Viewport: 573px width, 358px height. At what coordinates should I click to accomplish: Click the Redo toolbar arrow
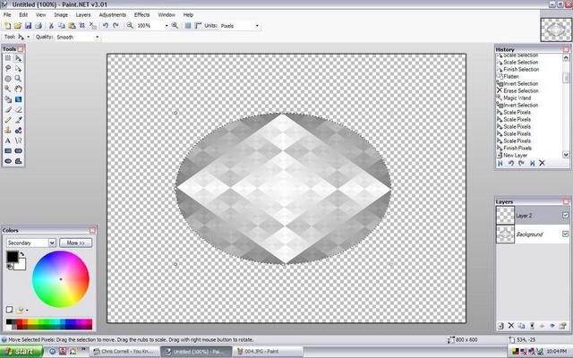click(115, 26)
